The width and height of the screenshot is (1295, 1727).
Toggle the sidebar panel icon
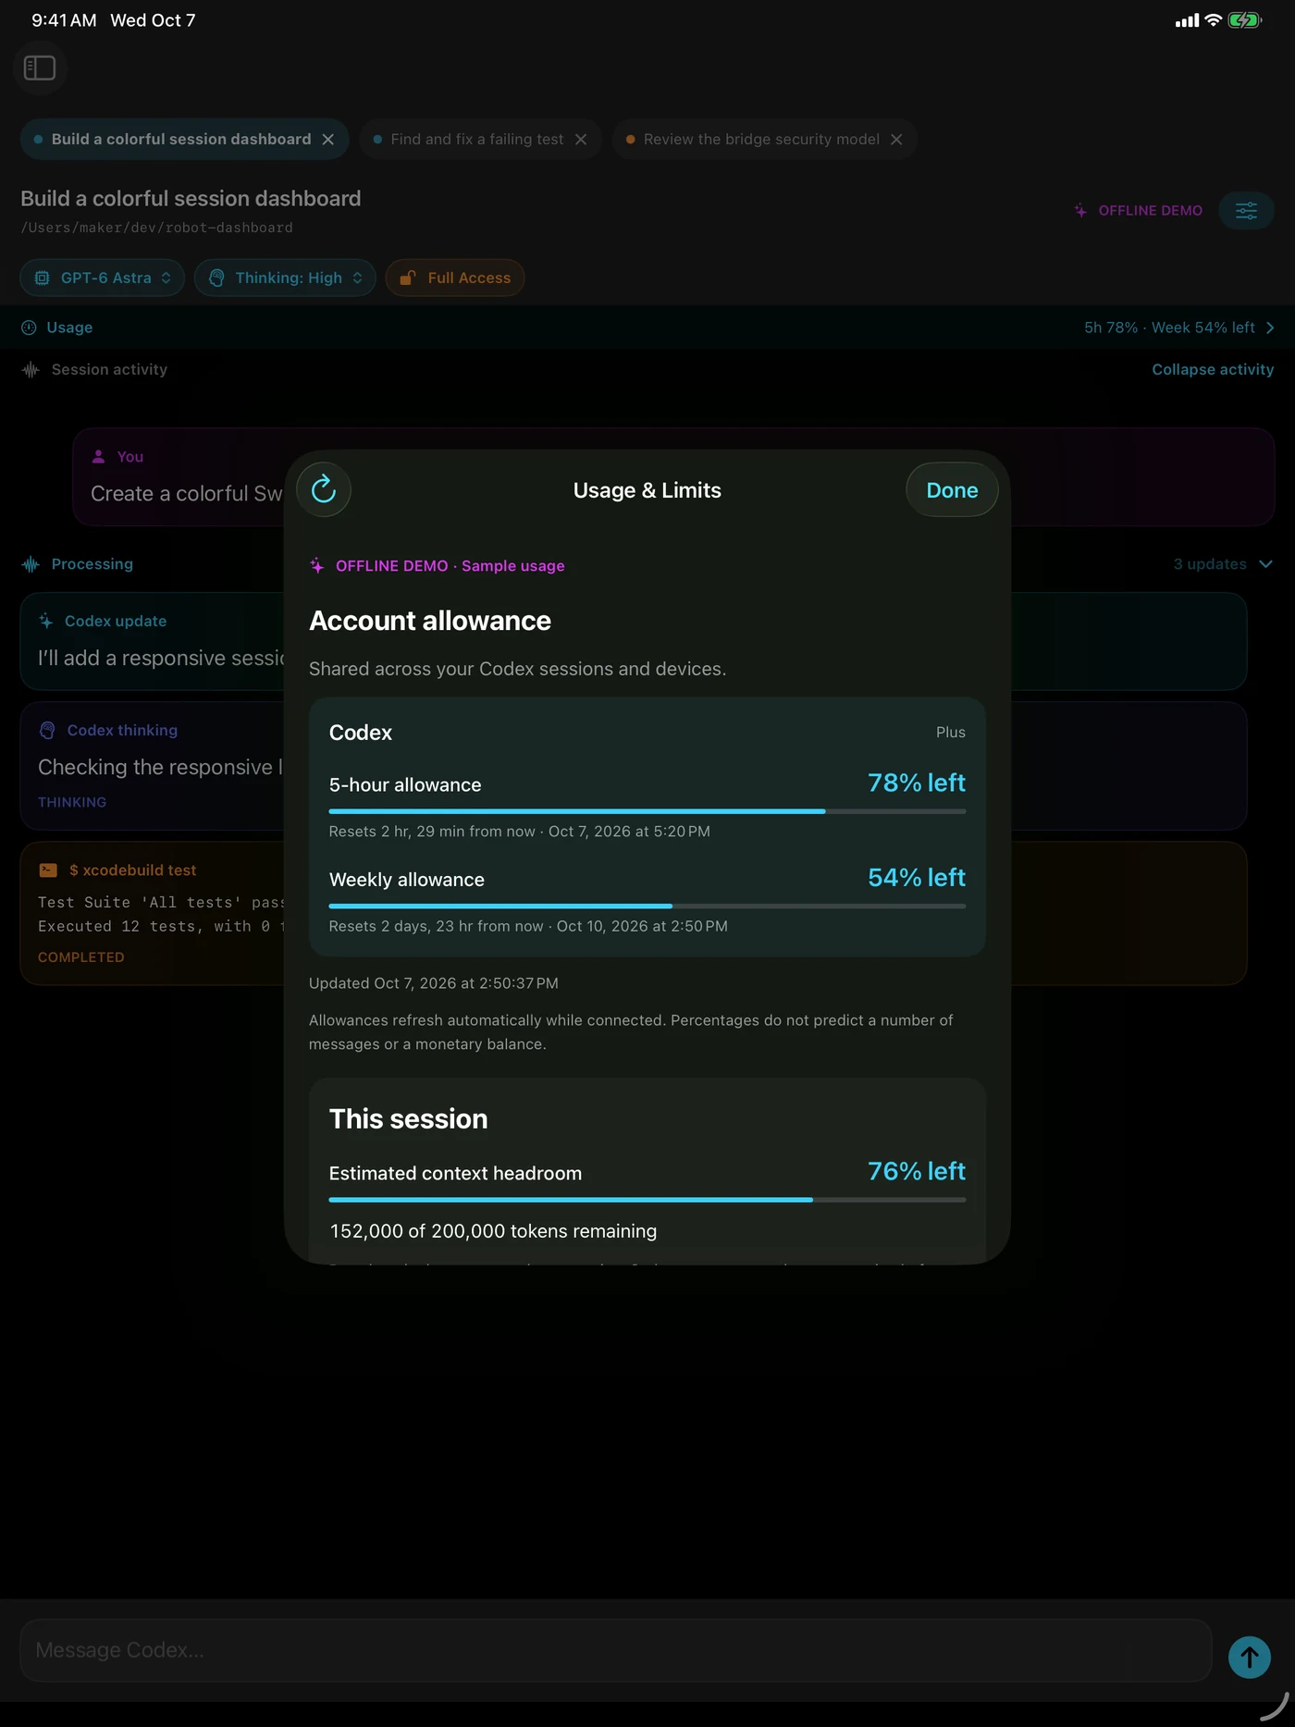(40, 68)
